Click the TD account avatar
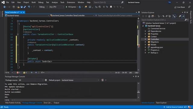The width and height of the screenshot is (193, 109). coord(169,2)
